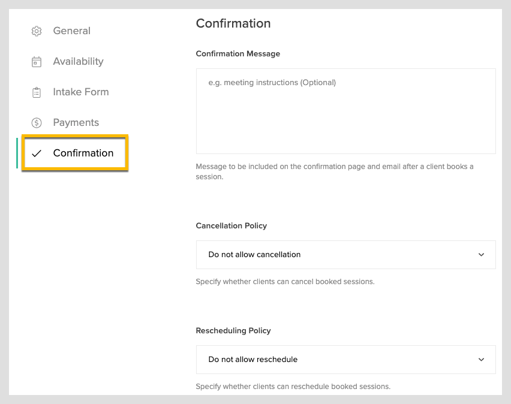Expand the Cancellation Policy dropdown

tap(346, 255)
